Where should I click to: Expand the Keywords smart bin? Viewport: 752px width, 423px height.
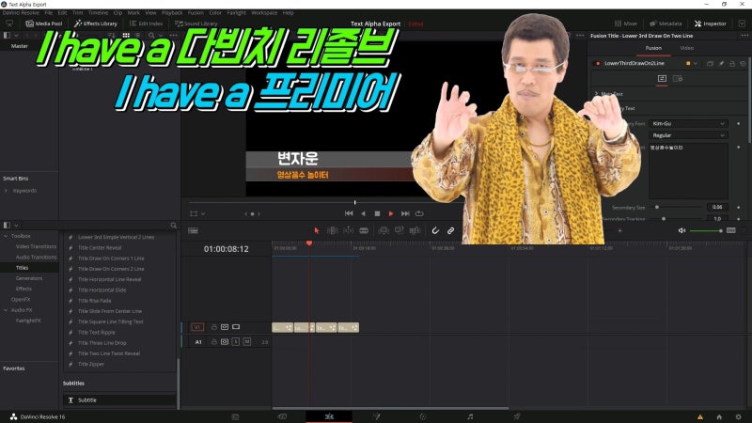[x=6, y=191]
